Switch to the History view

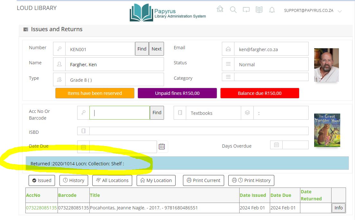(74, 180)
